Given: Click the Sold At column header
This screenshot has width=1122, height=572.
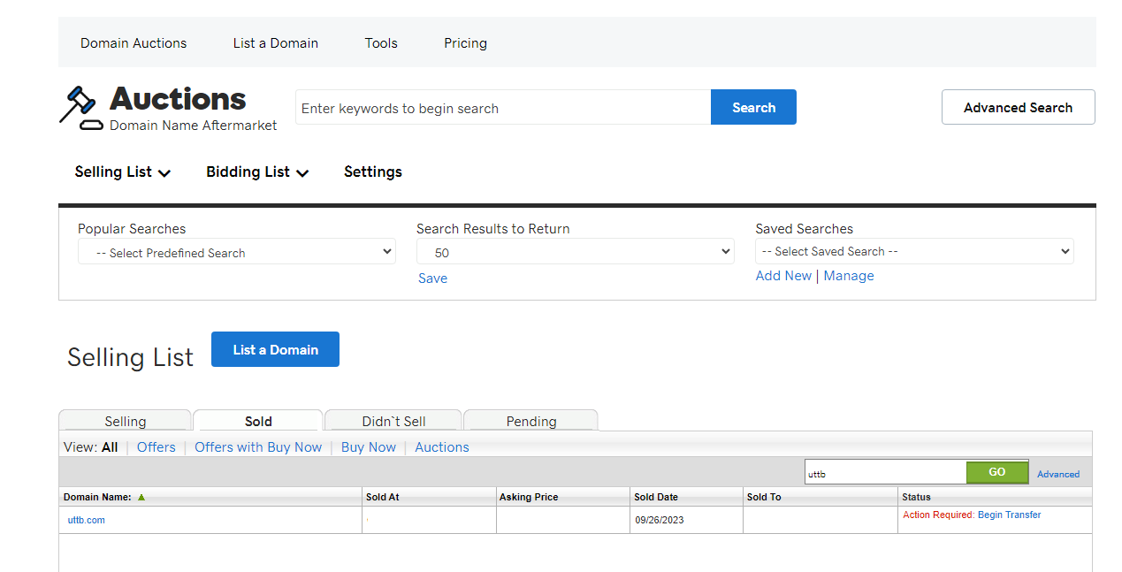Looking at the screenshot, I should click(x=383, y=497).
